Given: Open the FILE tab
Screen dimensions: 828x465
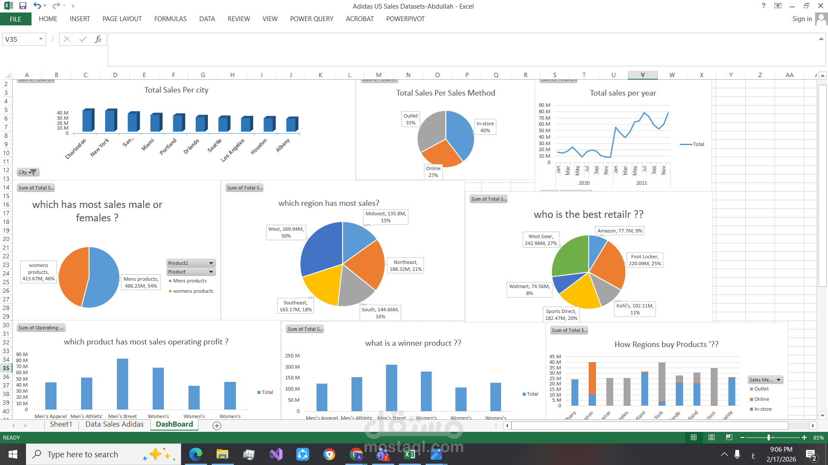Looking at the screenshot, I should (x=16, y=19).
